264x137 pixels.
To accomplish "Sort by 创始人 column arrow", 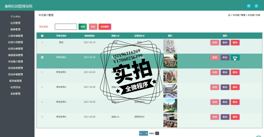I will click(x=119, y=36).
